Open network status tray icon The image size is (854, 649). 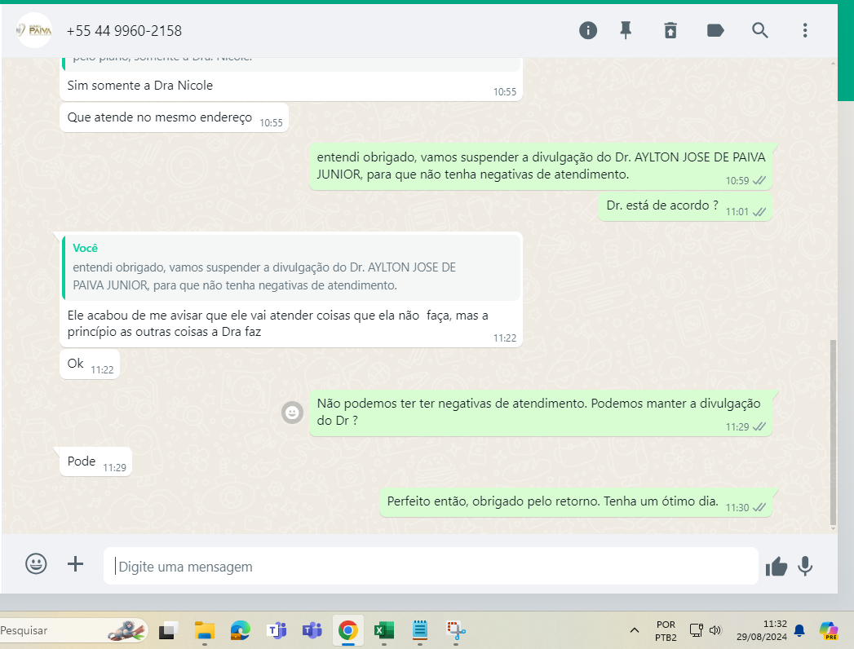coord(696,630)
